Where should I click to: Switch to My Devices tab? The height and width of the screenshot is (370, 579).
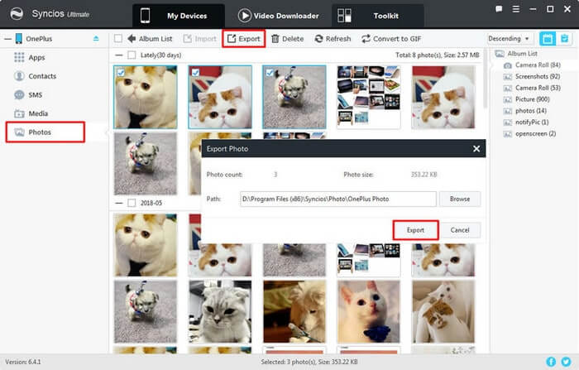click(x=179, y=16)
